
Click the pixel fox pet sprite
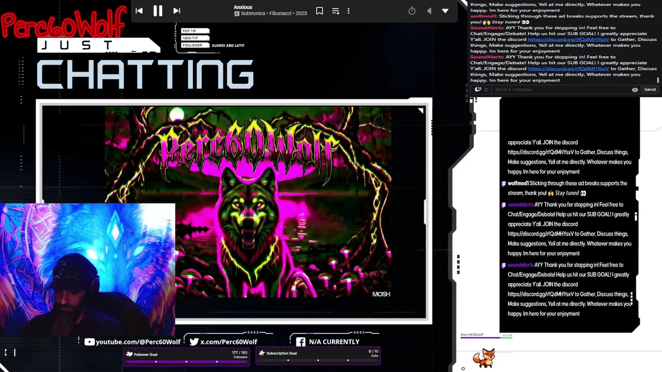(x=485, y=358)
